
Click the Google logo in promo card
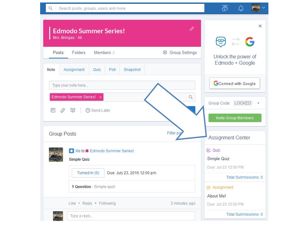point(250,42)
